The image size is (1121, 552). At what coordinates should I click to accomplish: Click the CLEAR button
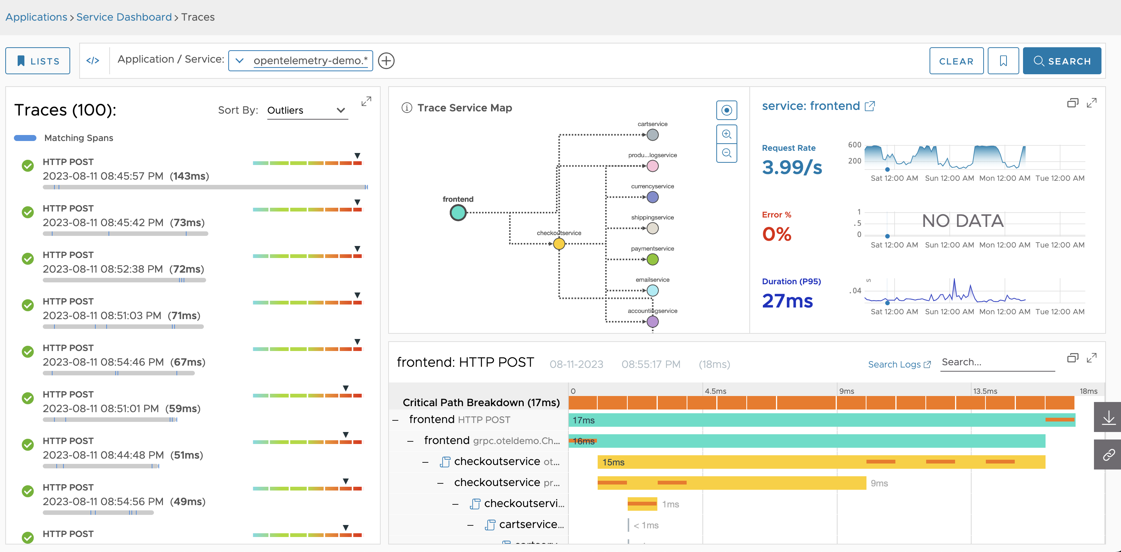pos(956,61)
